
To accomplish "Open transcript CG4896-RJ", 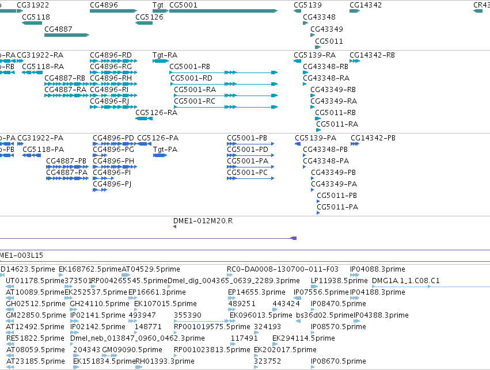I will [x=109, y=101].
